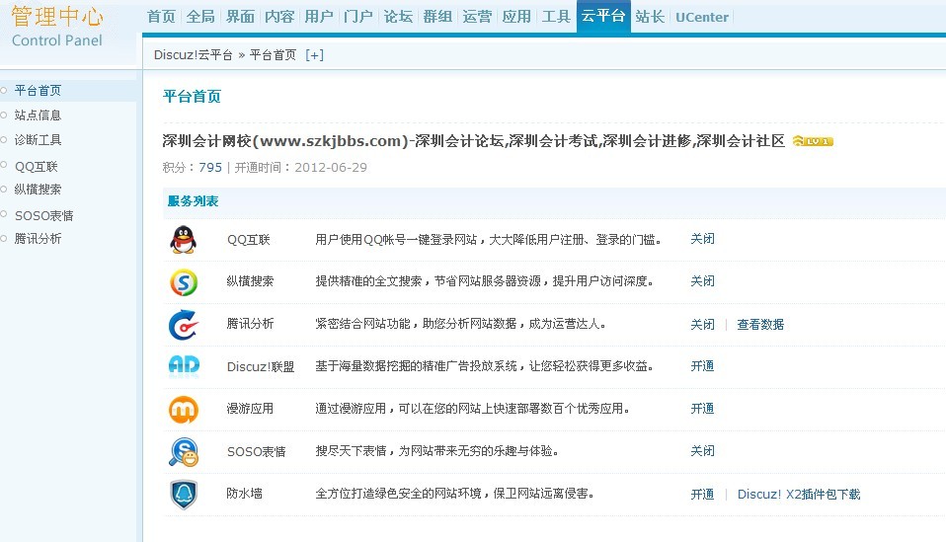Click the Discuz!联盟 service name

pos(261,366)
